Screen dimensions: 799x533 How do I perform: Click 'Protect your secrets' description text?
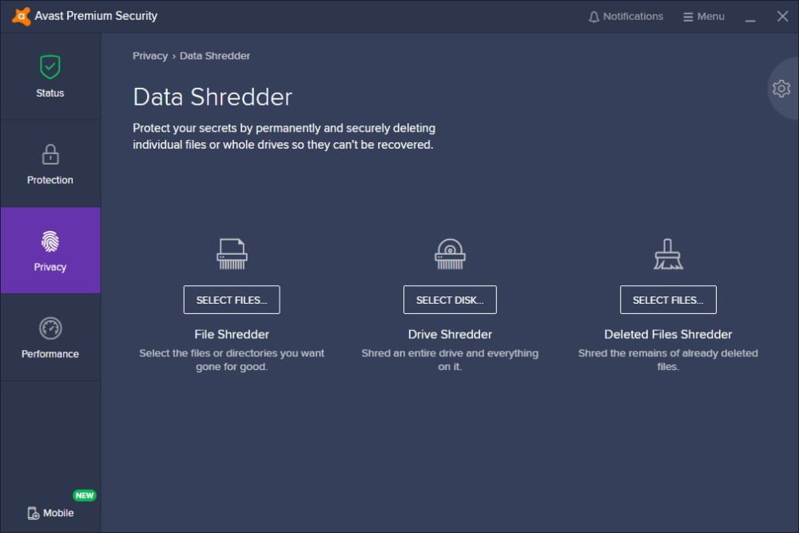pyautogui.click(x=284, y=136)
